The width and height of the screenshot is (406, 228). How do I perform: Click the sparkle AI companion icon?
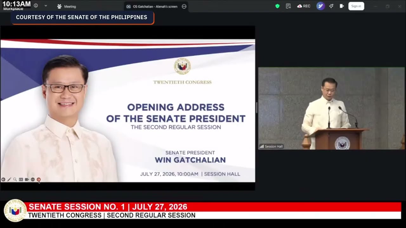331,6
